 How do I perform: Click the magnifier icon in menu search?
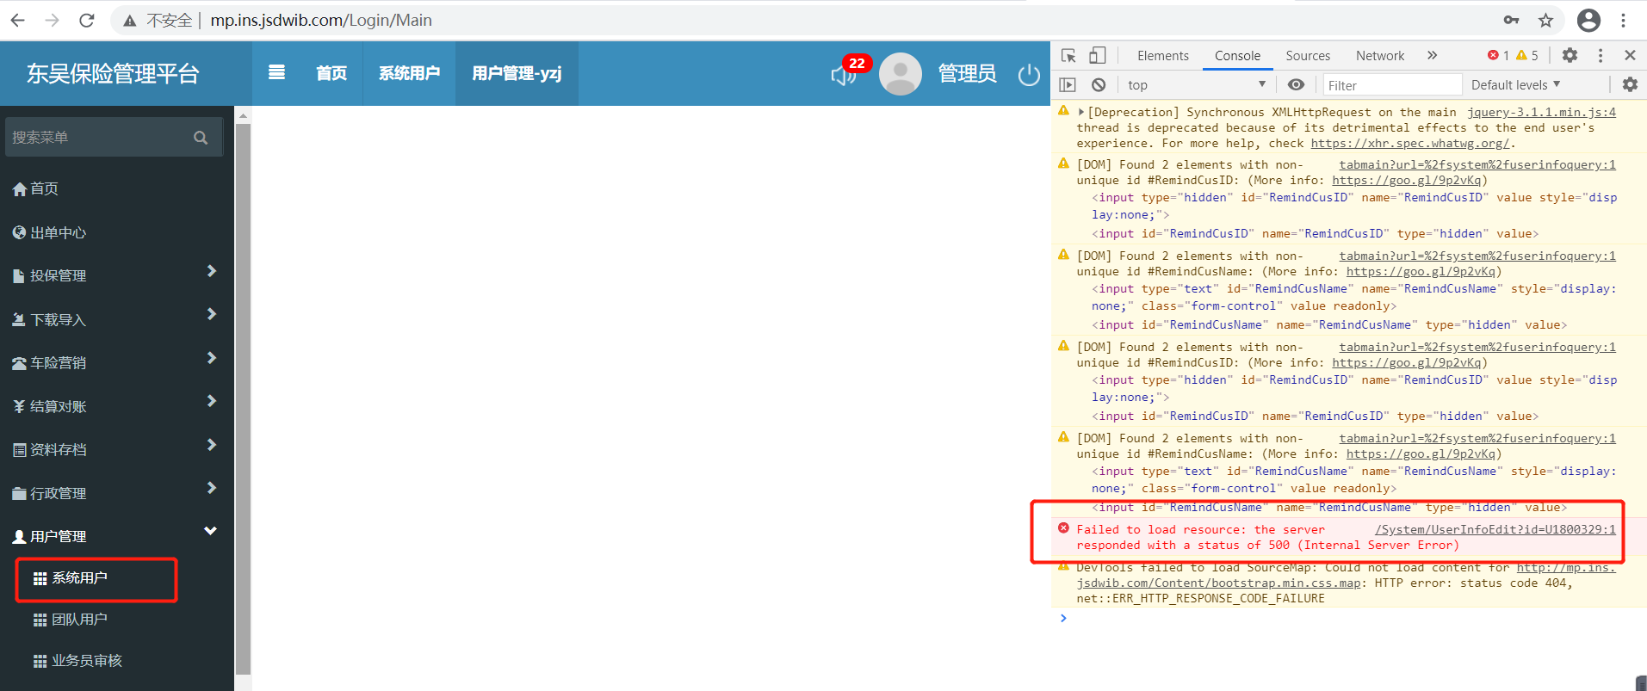201,138
